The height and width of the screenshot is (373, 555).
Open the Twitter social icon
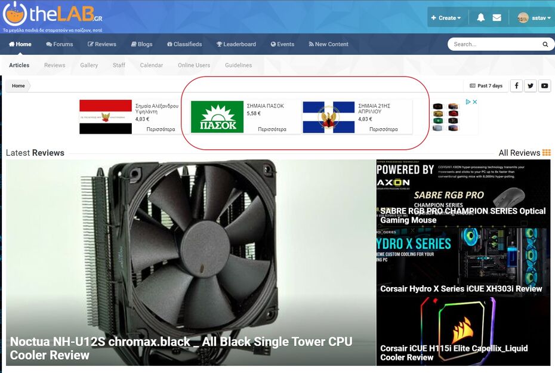[x=531, y=86]
